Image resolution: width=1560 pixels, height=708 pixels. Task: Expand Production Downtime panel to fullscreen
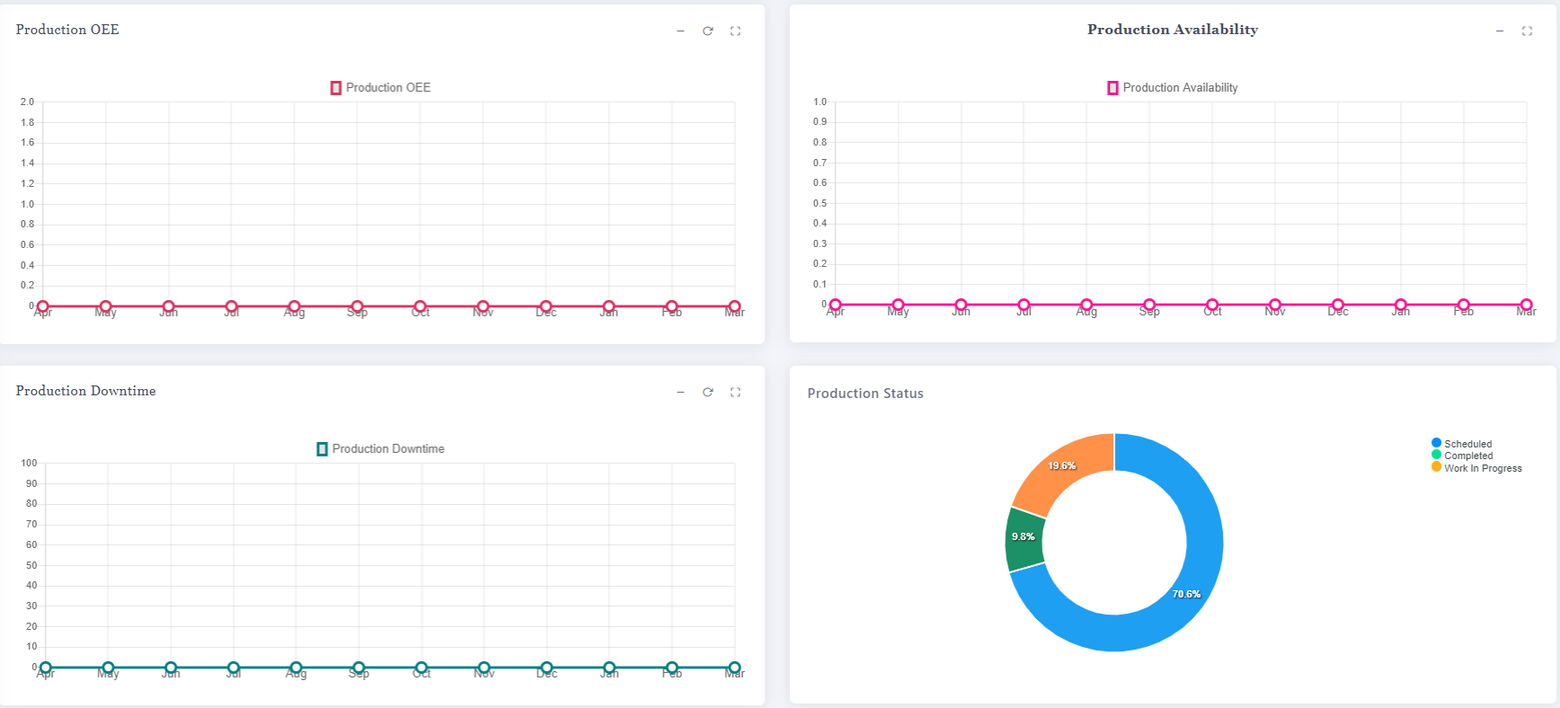tap(735, 393)
